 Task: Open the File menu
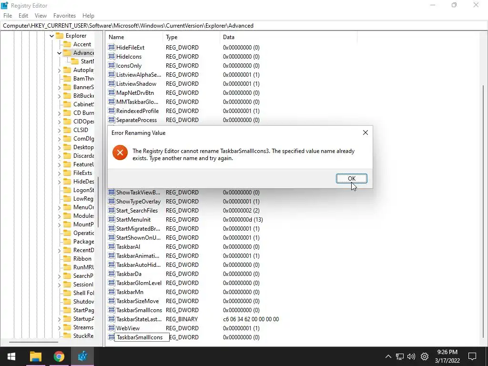(8, 16)
